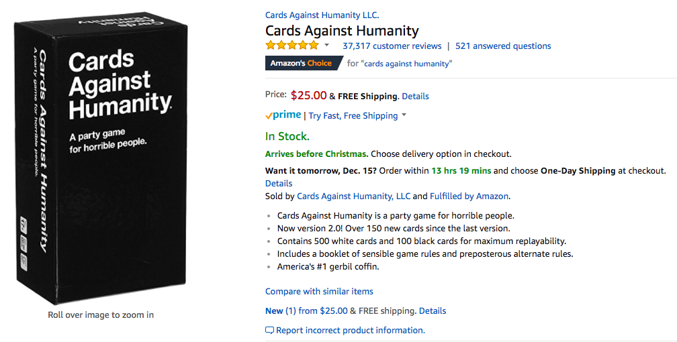This screenshot has width=677, height=342.
Task: Click Report incorrect product information
Action: tap(351, 330)
